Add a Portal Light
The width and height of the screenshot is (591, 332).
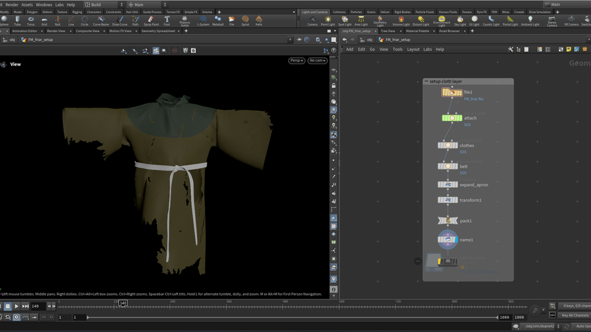[510, 21]
